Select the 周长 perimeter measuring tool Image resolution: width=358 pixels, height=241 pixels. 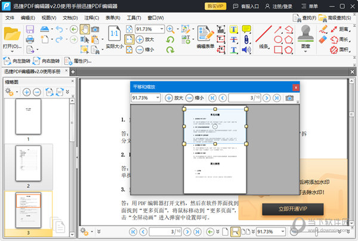point(340,39)
